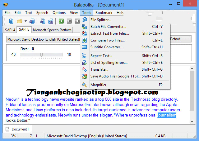Click the Extract Text from Files icon

pyautogui.click(x=84, y=33)
